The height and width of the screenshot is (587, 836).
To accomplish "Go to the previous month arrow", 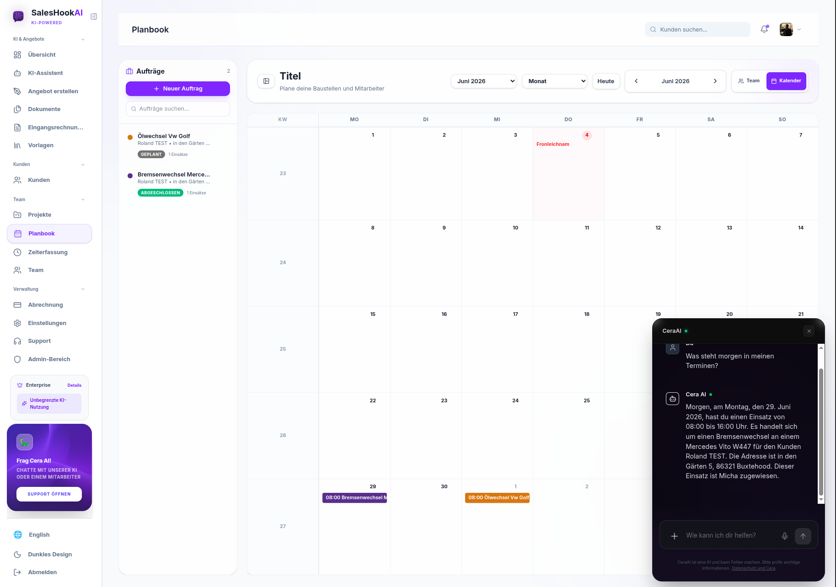I will 636,81.
